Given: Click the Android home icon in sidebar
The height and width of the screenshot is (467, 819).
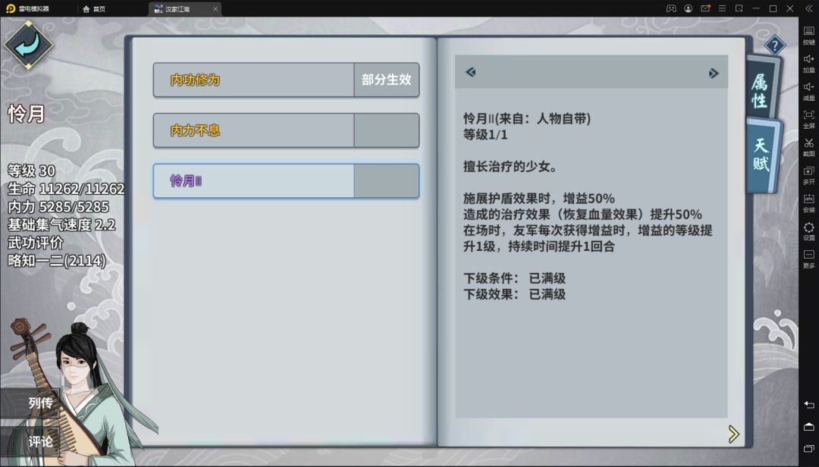Looking at the screenshot, I should pyautogui.click(x=808, y=426).
